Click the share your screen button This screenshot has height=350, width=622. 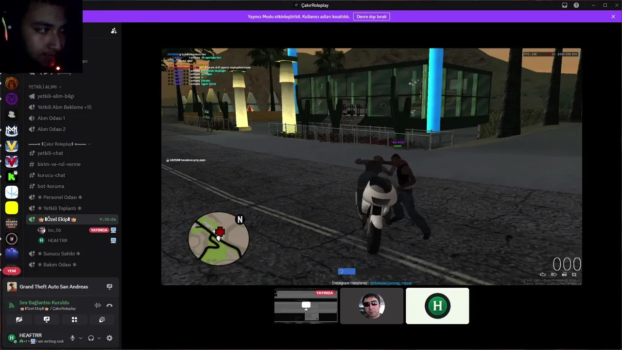[x=47, y=319]
